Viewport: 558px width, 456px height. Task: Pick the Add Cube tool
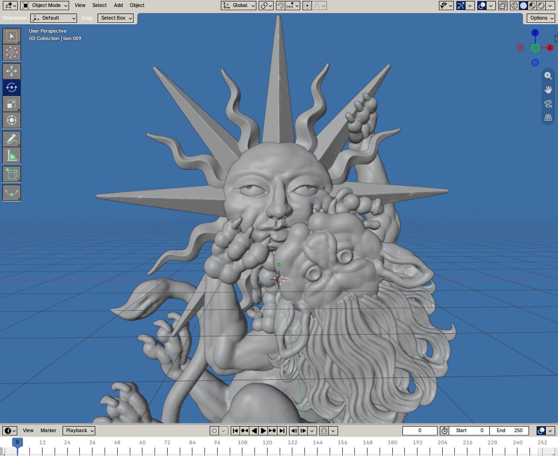coord(11,174)
